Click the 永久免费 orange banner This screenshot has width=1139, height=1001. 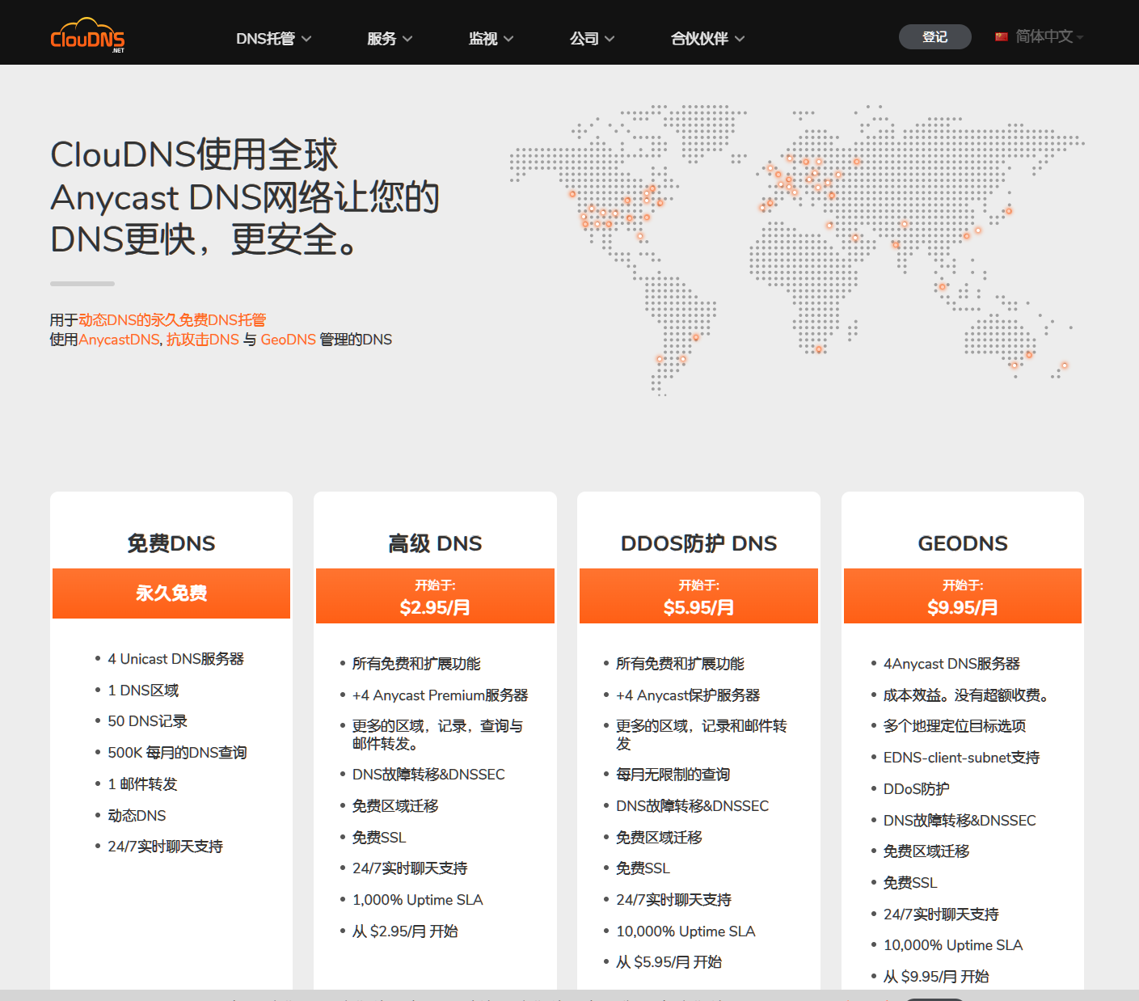171,593
